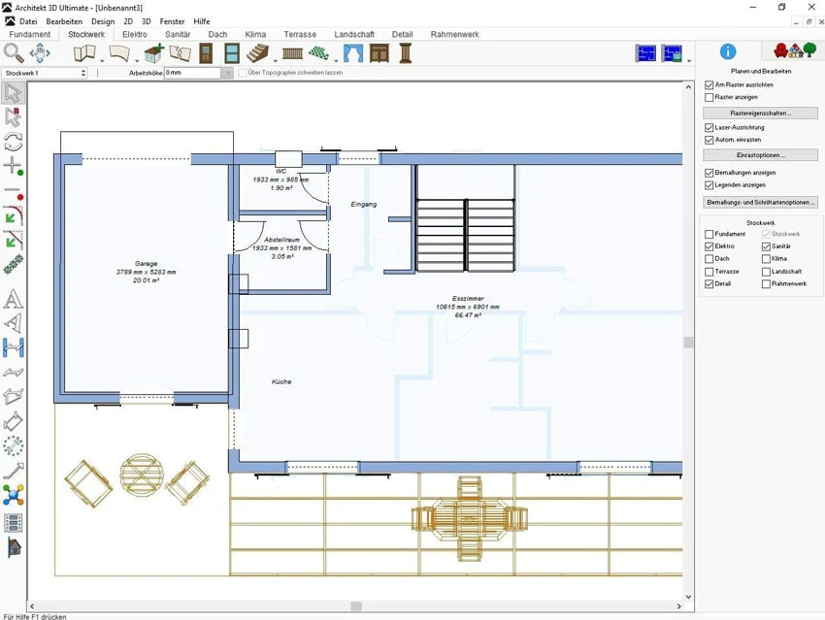825x620 pixels.
Task: Click Rastereigenschaften button
Action: (760, 114)
